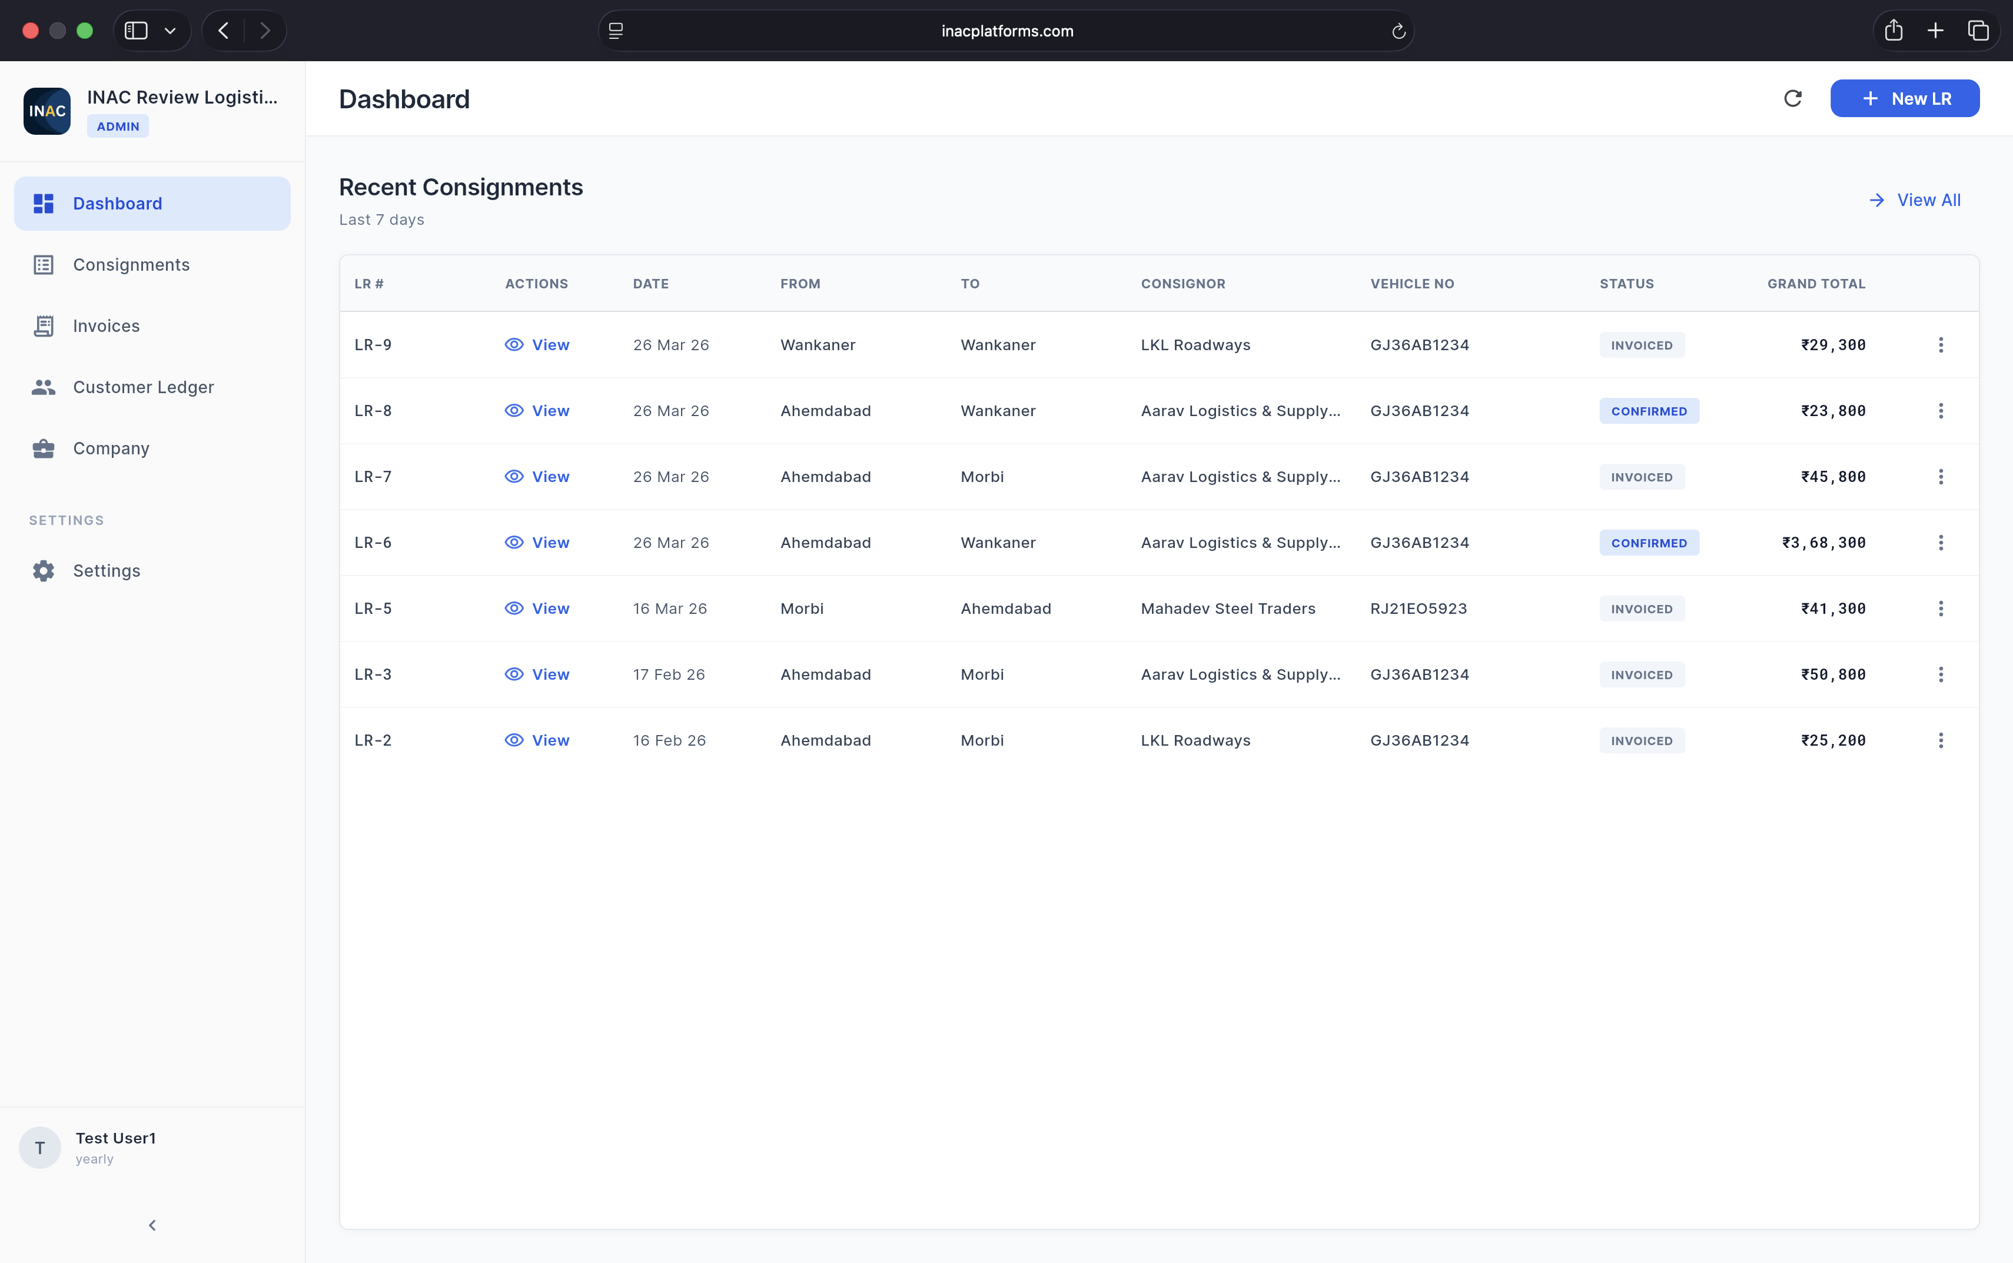Click the Company sidebar icon
This screenshot has height=1263, width=2013.
tap(44, 448)
